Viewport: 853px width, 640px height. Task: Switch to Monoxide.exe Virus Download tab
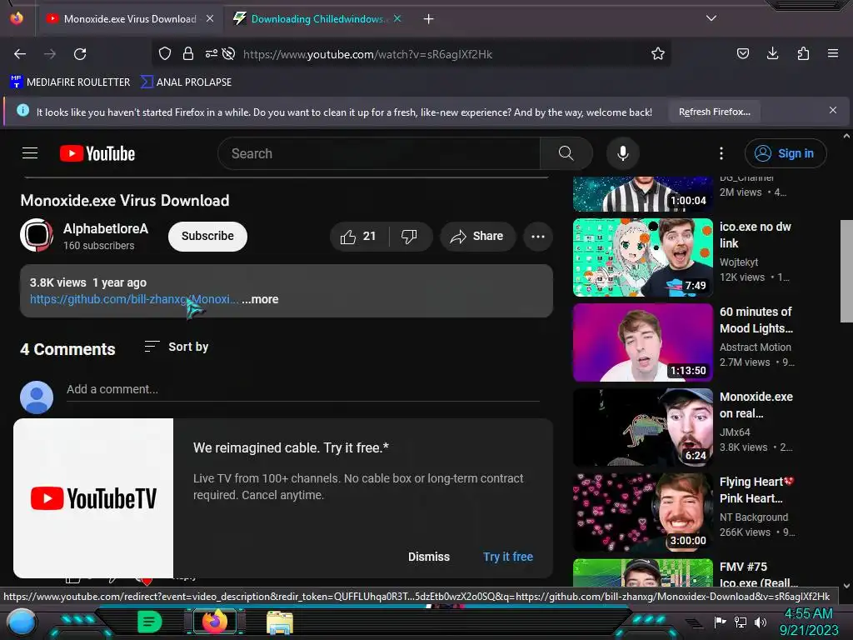click(130, 19)
